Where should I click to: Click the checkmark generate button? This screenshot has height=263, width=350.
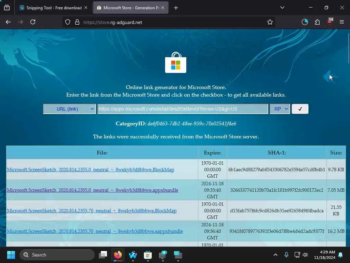pyautogui.click(x=300, y=109)
